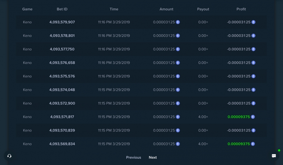This screenshot has height=165, width=283.
Task: Open bet ID 4,093,569,834
Action: click(x=62, y=144)
